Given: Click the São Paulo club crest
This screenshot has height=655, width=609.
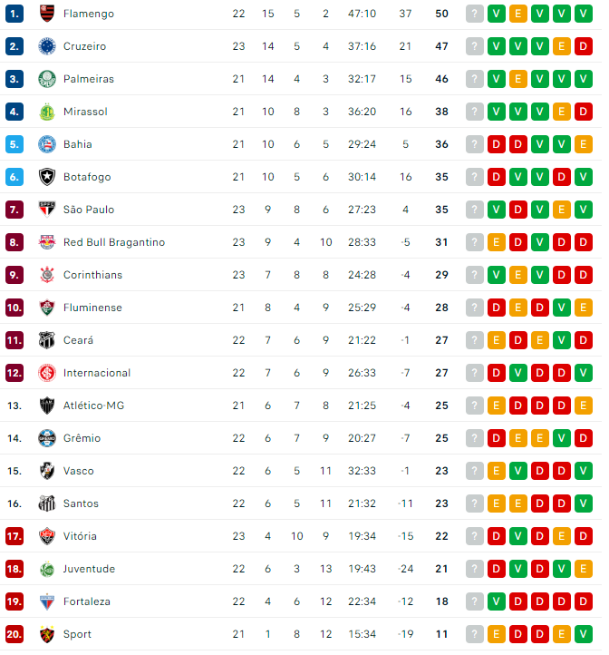Looking at the screenshot, I should point(47,210).
